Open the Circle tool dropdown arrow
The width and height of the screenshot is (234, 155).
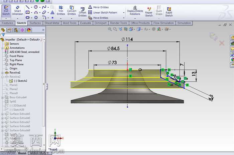40,7
